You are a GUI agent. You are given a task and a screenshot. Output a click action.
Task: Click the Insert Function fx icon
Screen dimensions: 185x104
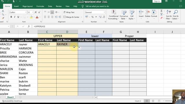(29, 26)
